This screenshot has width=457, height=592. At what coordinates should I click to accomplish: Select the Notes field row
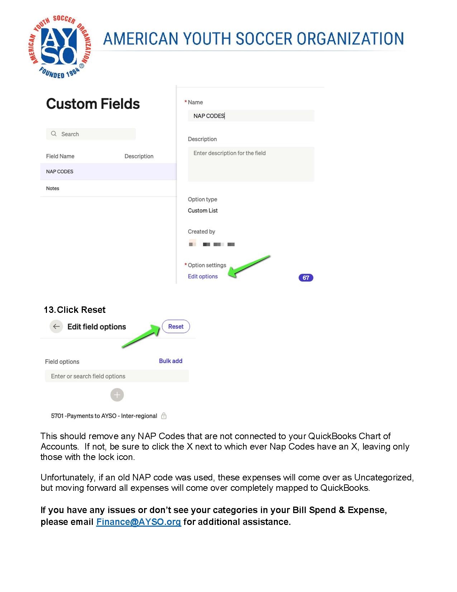point(108,188)
